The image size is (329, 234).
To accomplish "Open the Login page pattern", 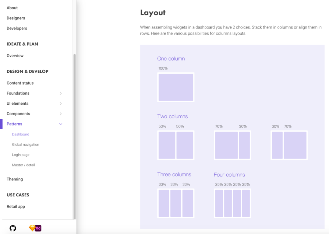I will [21, 155].
